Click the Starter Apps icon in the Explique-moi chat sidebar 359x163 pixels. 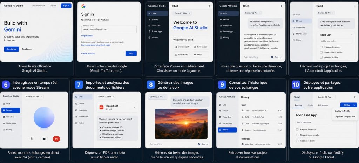(221, 31)
